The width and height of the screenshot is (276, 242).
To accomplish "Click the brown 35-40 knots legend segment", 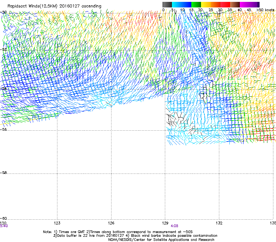I will pyautogui.click(x=235, y=4).
